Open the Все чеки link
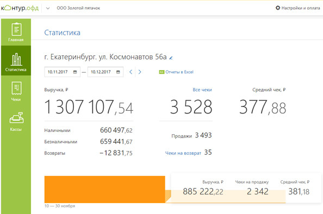 click(x=202, y=90)
